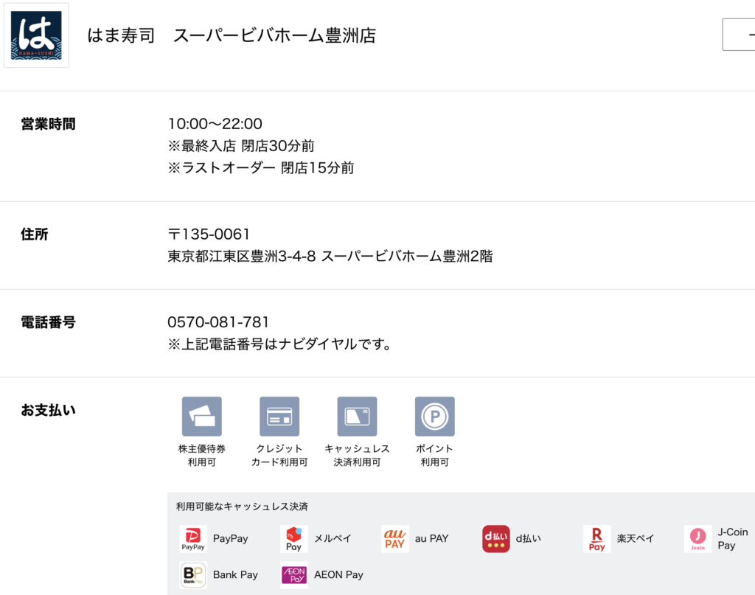Click the お支払い row label

[48, 410]
